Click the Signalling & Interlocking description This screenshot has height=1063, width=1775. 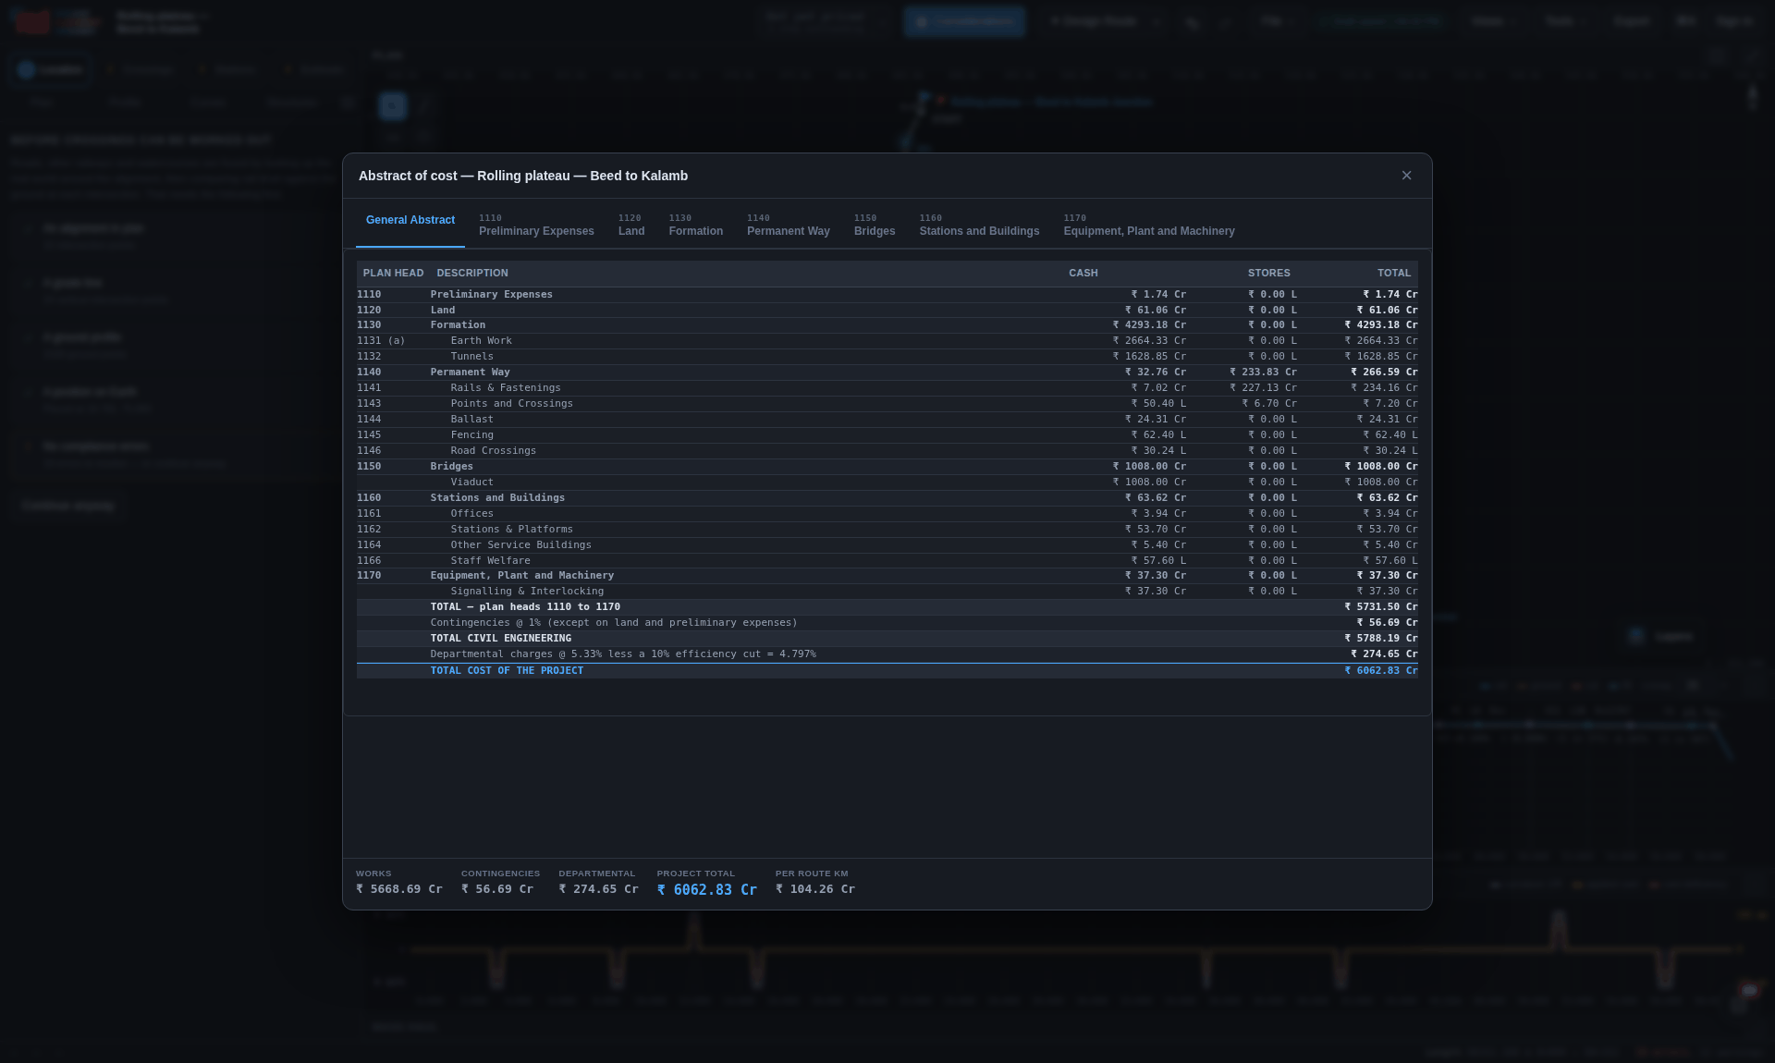pos(527,592)
